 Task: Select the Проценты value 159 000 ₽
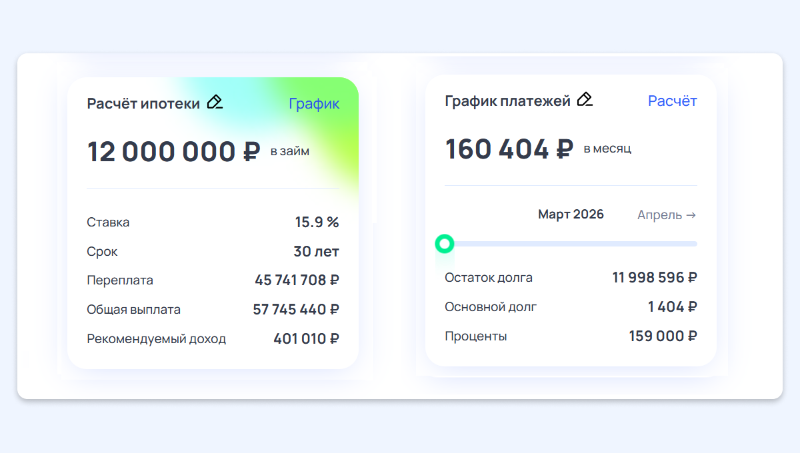coord(663,336)
